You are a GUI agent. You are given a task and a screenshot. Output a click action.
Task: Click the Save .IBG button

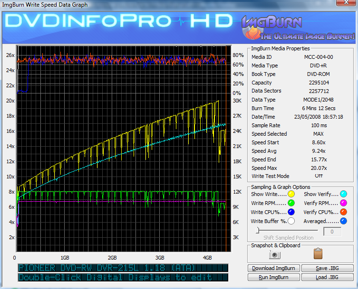(x=328, y=268)
